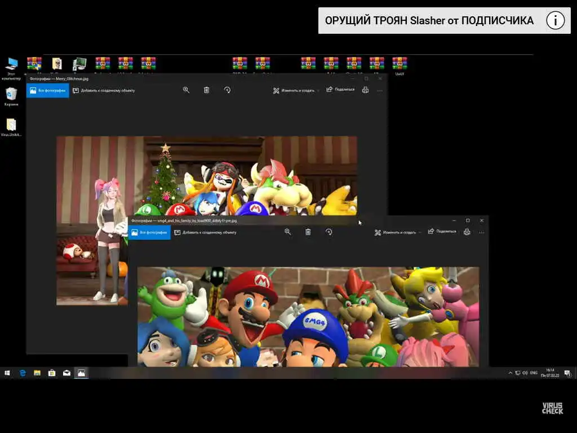
Task: Open File Explorer from taskbar
Action: tap(37, 373)
